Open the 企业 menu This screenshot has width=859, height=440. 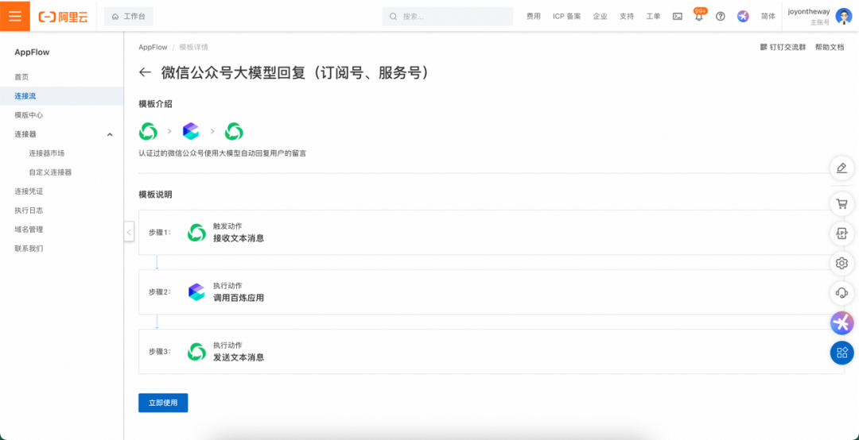600,17
